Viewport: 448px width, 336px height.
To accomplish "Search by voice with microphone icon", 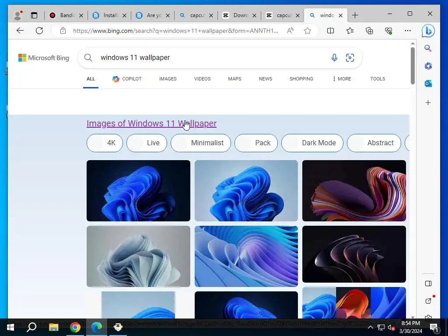I will 334,58.
